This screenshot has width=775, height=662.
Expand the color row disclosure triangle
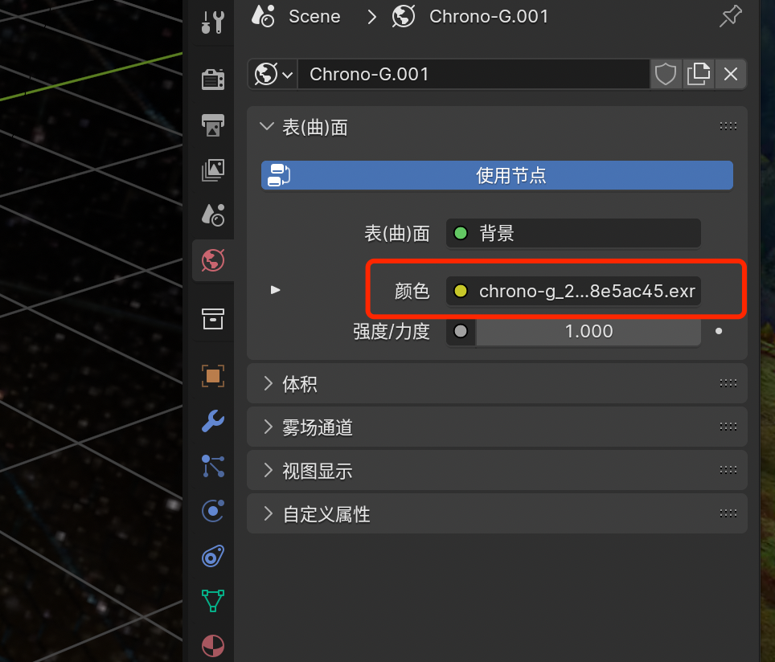click(x=276, y=289)
